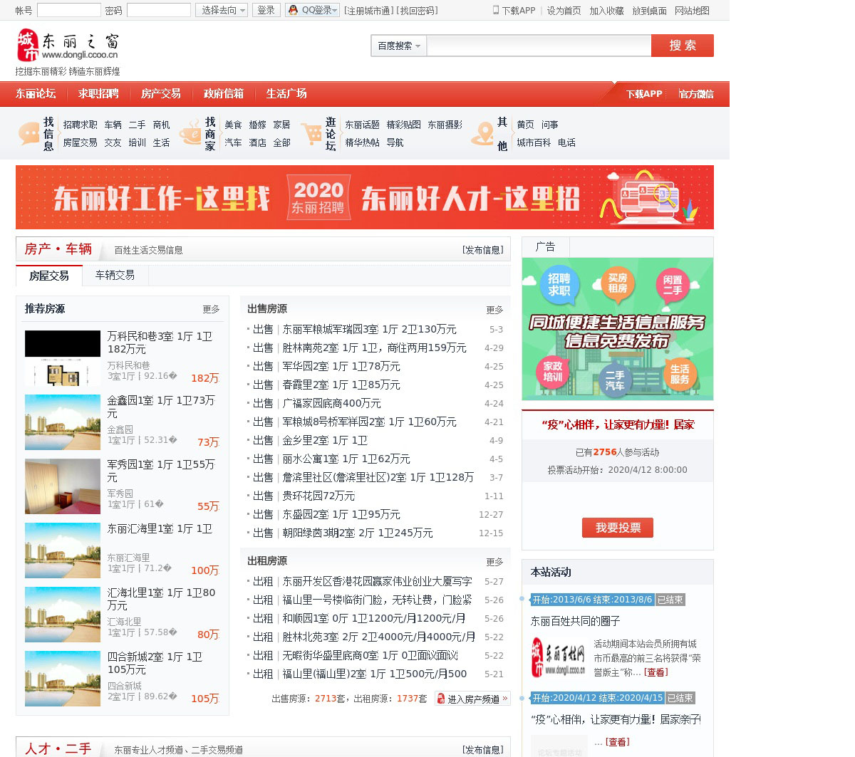Click the "疫"心相伴 vote headline
Image resolution: width=855 pixels, height=757 pixels.
click(618, 424)
